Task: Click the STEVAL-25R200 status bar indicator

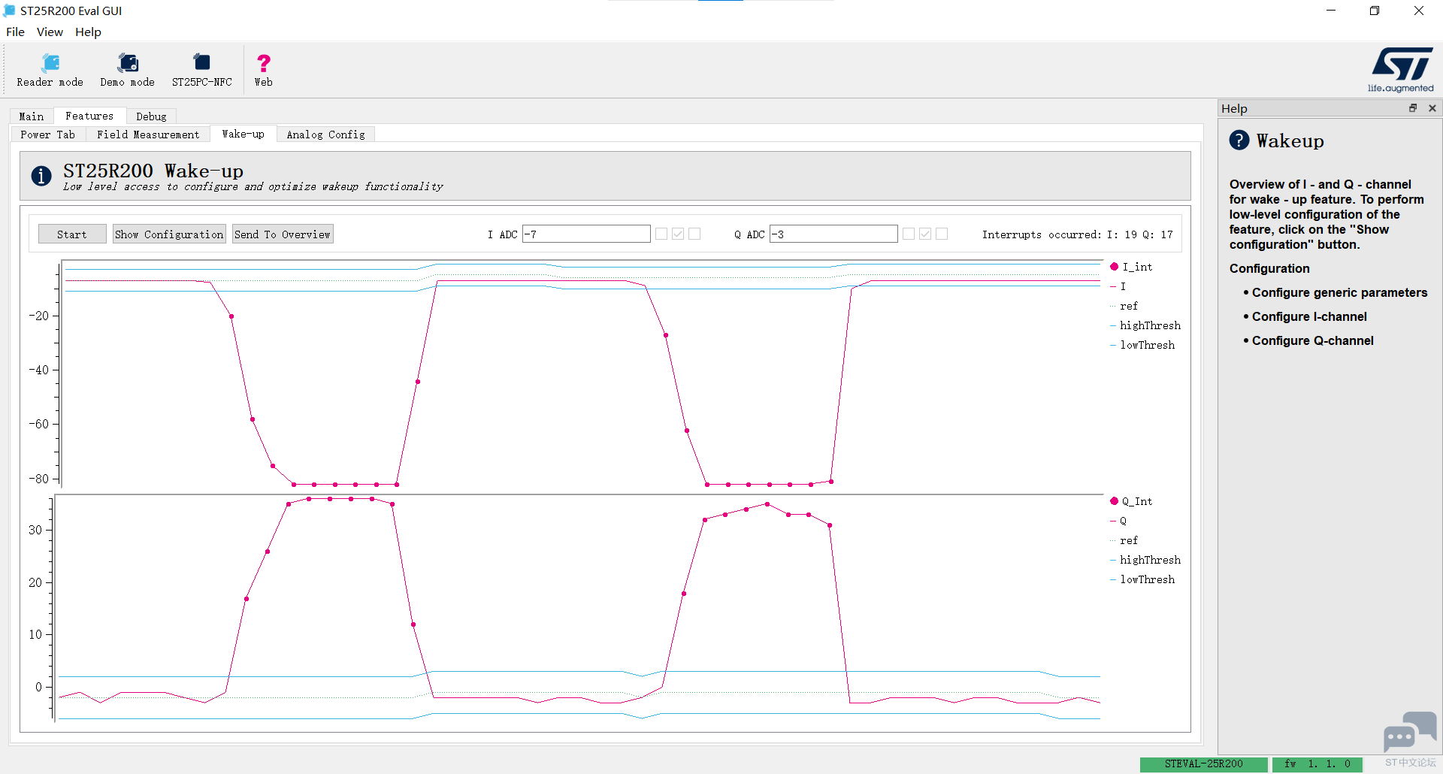Action: [1204, 764]
